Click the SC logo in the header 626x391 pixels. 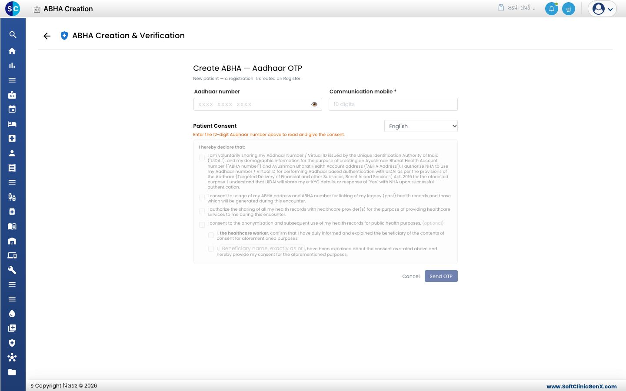click(x=13, y=9)
